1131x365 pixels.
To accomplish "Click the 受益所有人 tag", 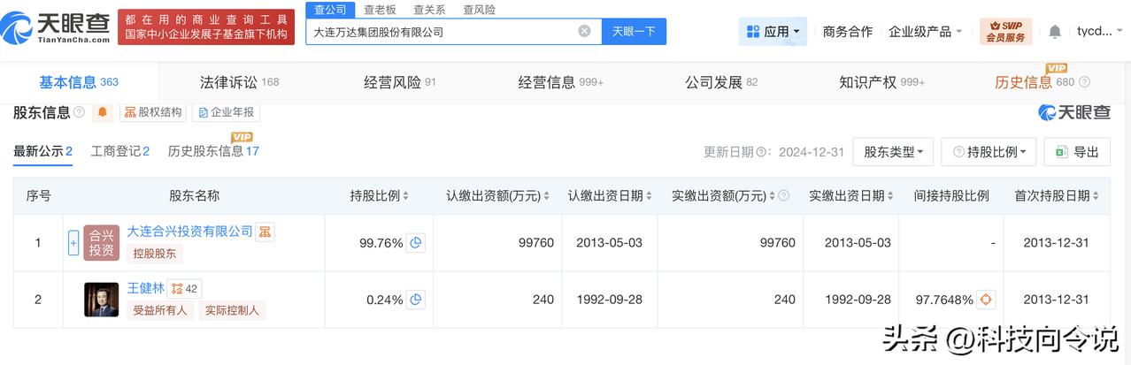I will coord(160,310).
